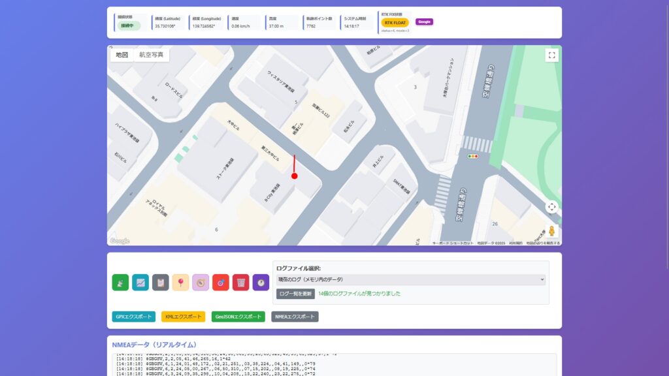Screen dimensions: 669x376
Task: Click the red trash bin icon button
Action: (x=240, y=283)
